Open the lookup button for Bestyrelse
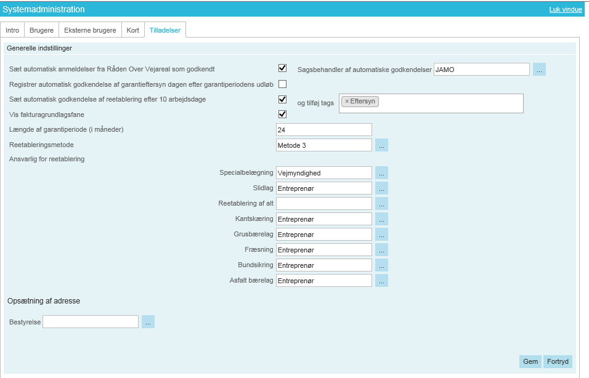 (x=148, y=322)
